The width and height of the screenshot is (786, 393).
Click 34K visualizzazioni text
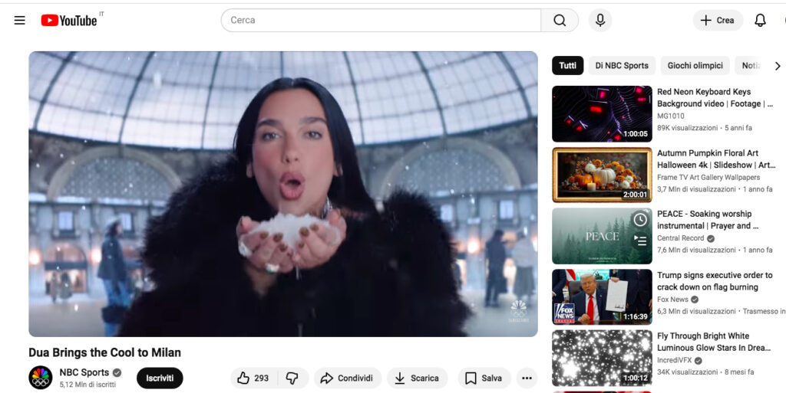click(687, 372)
